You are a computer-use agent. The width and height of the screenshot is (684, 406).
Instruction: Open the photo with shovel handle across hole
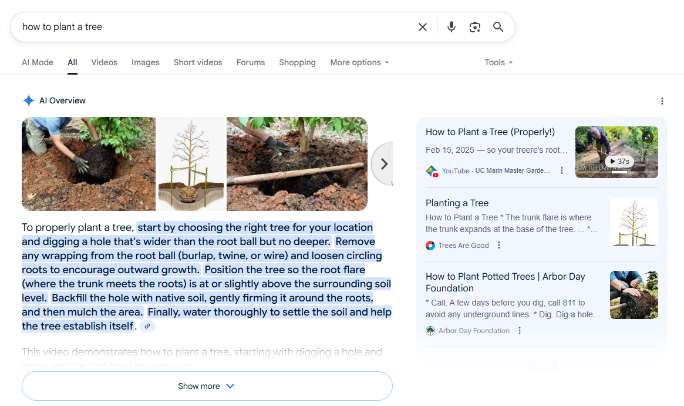pyautogui.click(x=297, y=164)
